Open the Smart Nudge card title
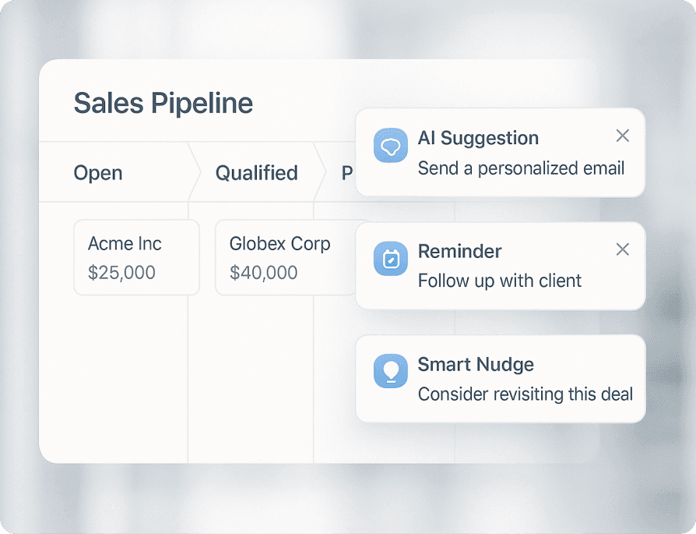 coord(476,364)
